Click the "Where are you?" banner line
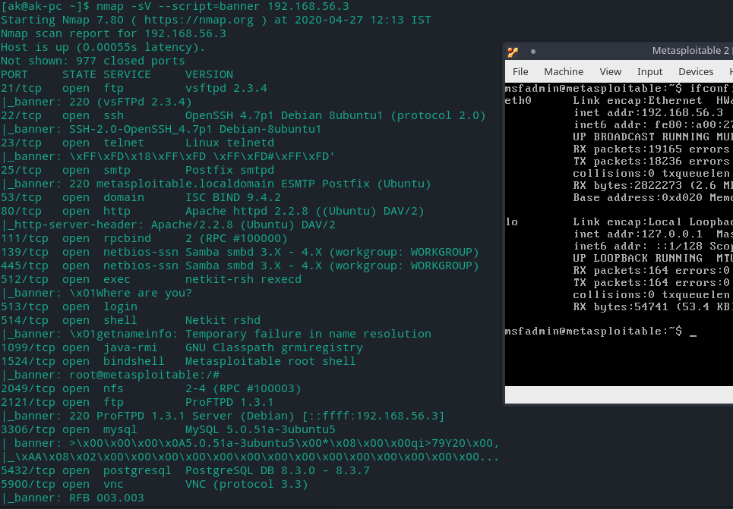The height and width of the screenshot is (509, 733). coord(96,293)
